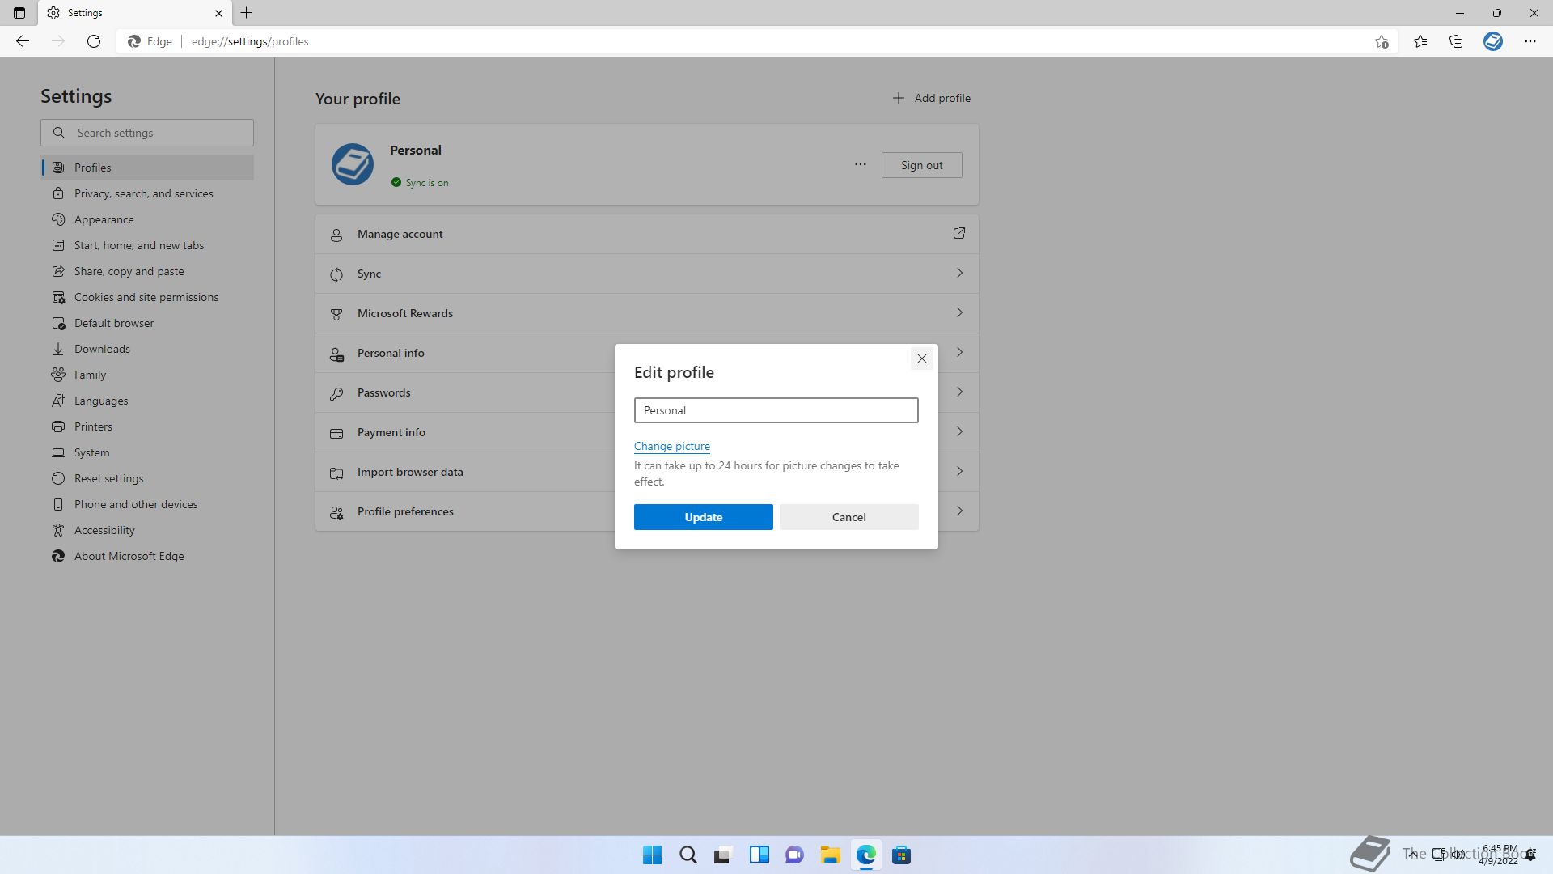Open Printers settings
The image size is (1553, 874).
(x=147, y=426)
